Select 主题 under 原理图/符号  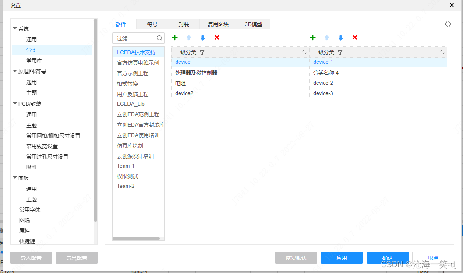pos(31,93)
